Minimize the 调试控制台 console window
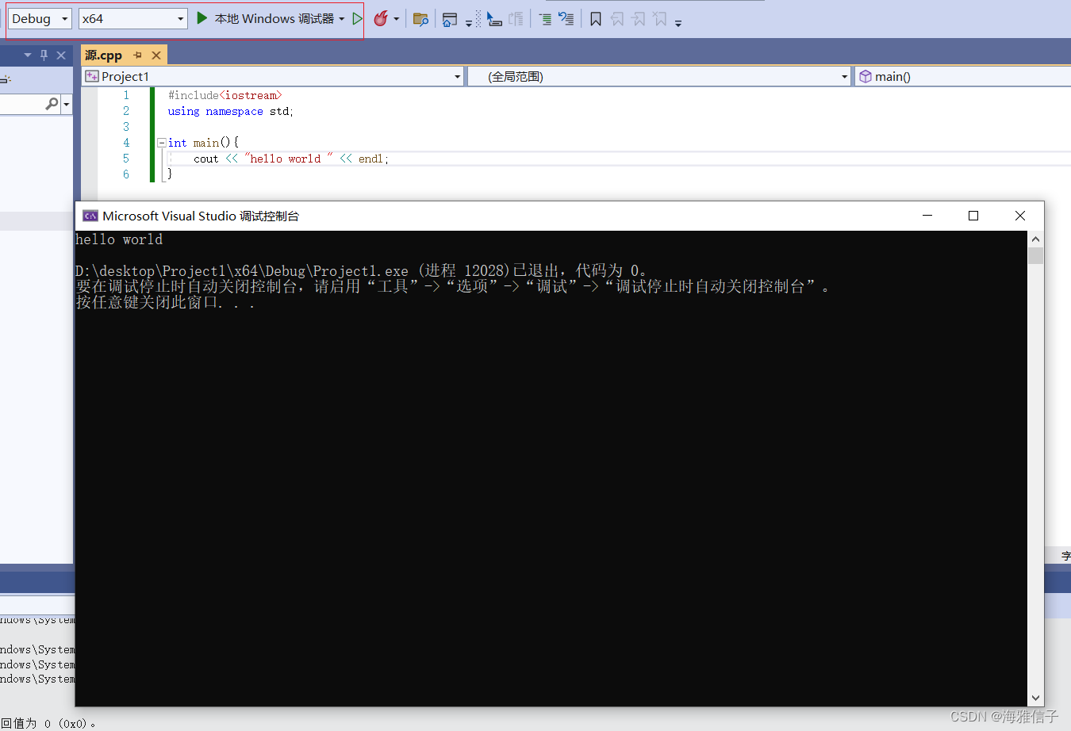This screenshot has height=731, width=1071. pyautogui.click(x=927, y=216)
